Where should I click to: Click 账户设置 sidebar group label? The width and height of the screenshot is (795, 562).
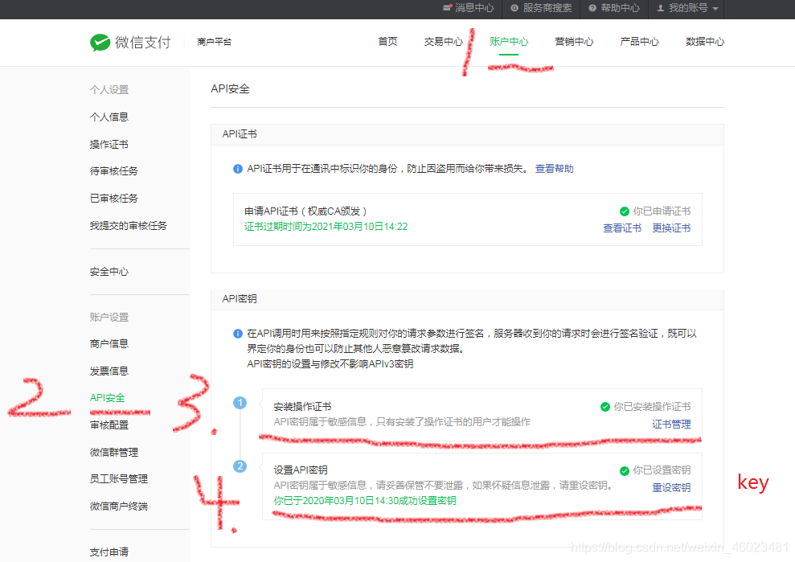click(109, 318)
